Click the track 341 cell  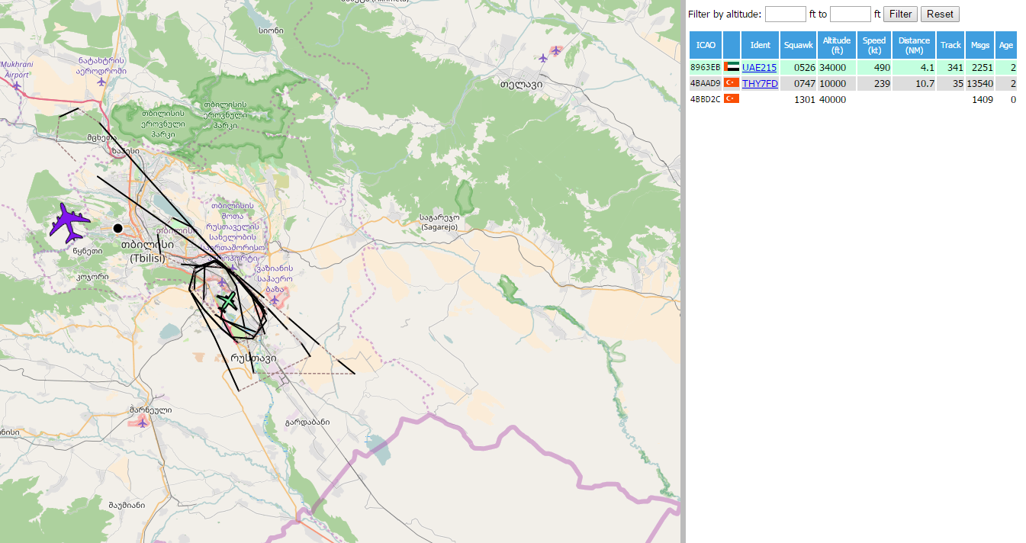950,68
